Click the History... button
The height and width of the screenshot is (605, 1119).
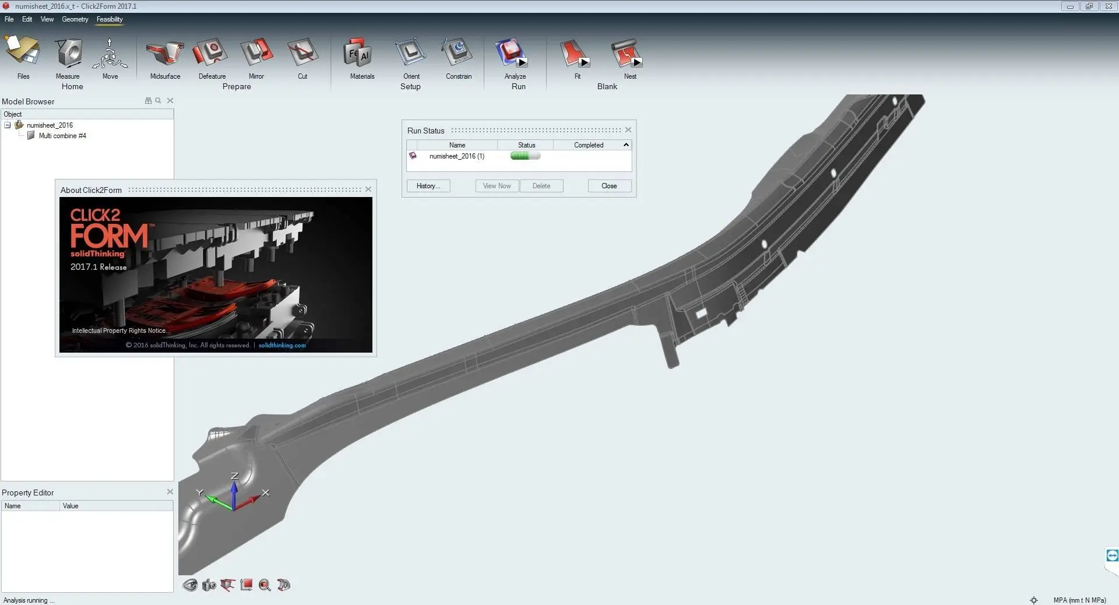click(x=428, y=186)
